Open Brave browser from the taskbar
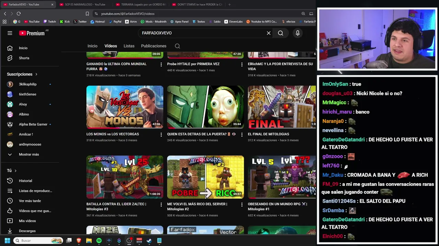The image size is (439, 246). [79, 241]
